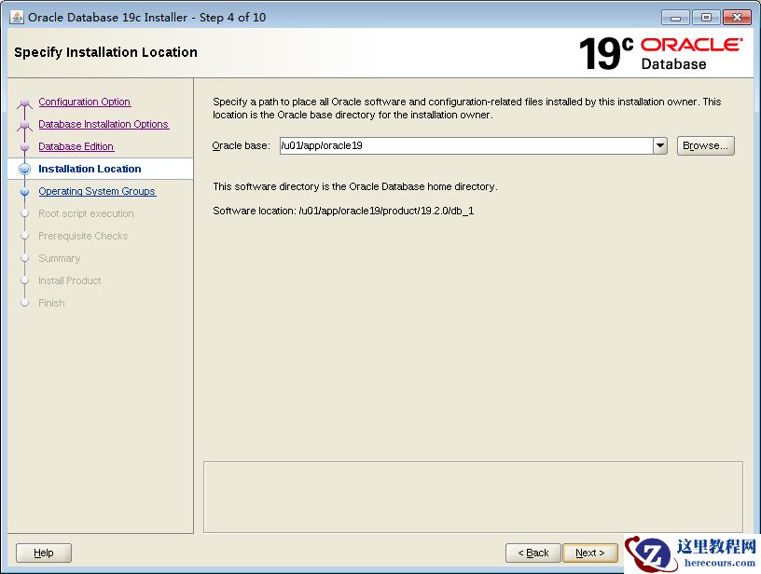Click the Oracle base label
761x574 pixels.
tap(242, 145)
